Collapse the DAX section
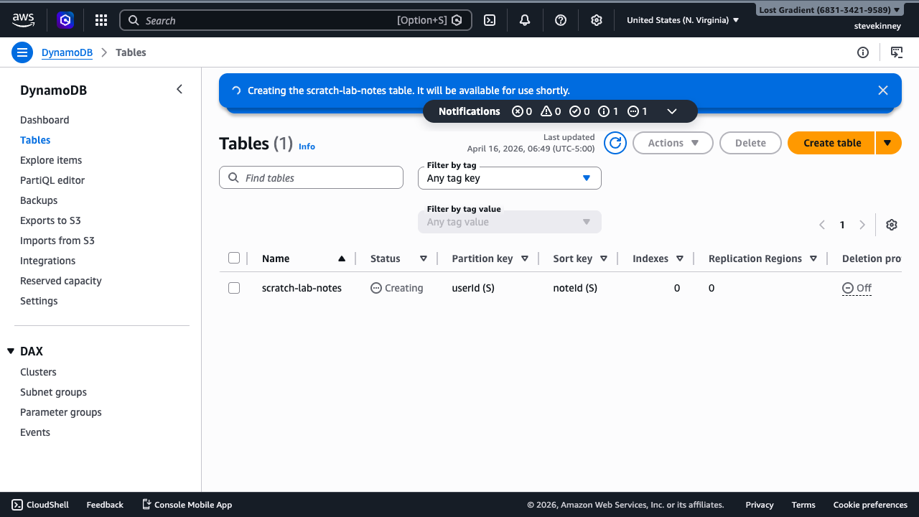Screen dimensions: 919x517 tap(11, 351)
